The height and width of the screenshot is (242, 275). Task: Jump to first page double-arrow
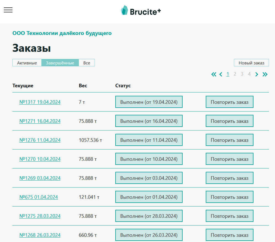[213, 74]
